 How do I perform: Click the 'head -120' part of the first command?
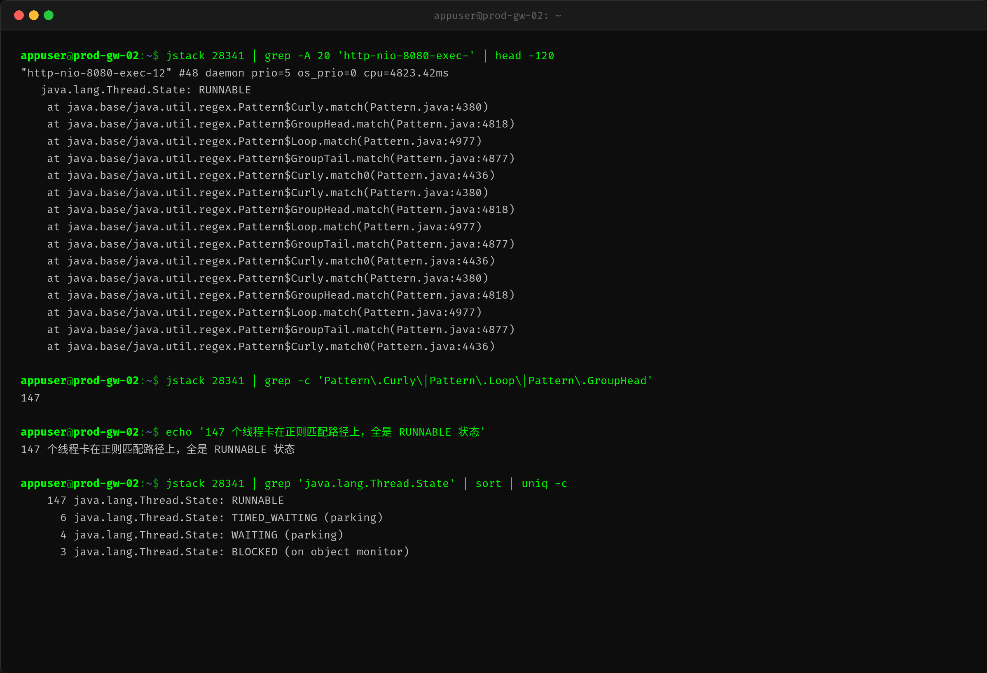524,56
